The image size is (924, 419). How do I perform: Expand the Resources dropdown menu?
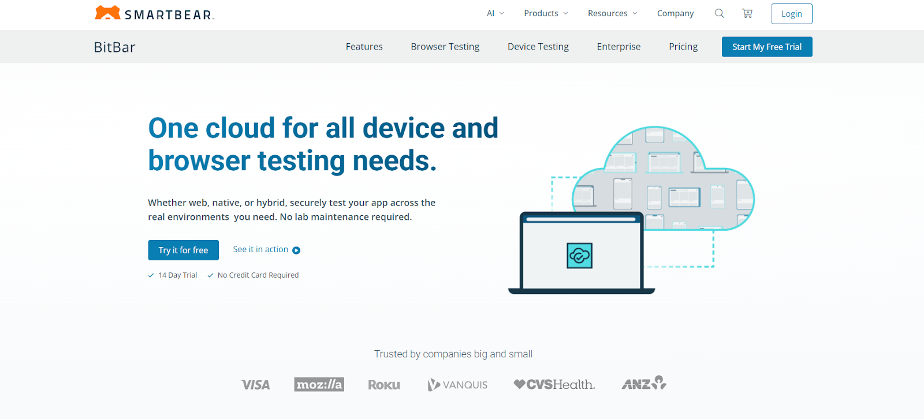point(612,13)
